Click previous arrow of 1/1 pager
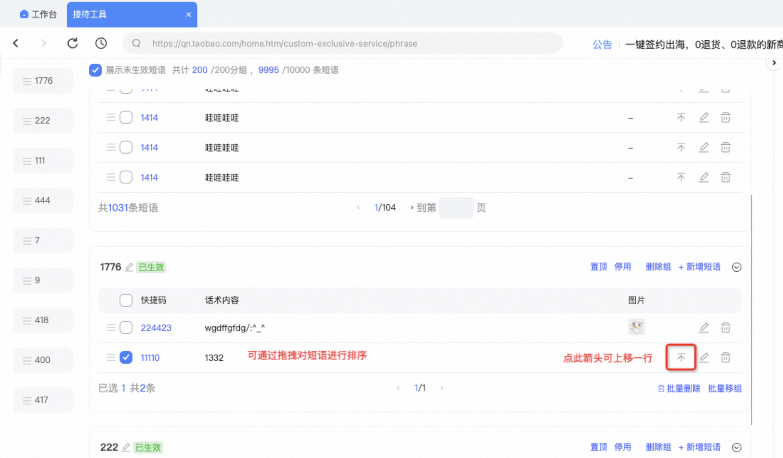Viewport: 783px width, 458px height. coord(398,388)
